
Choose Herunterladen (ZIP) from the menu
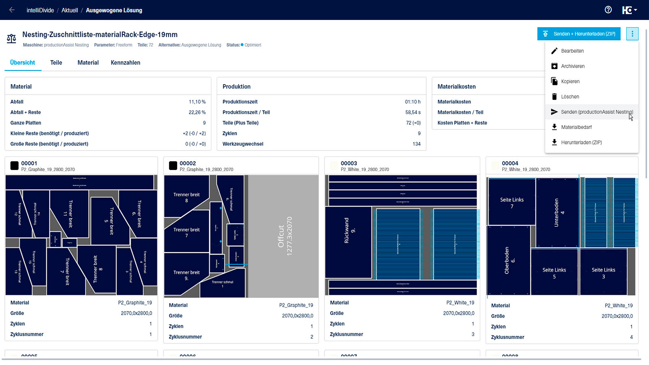(x=581, y=142)
